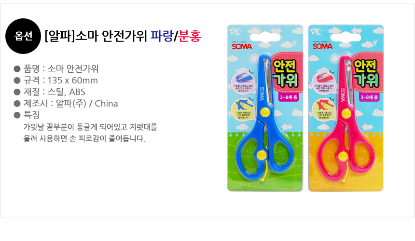Click the 3~8세 용 tag on the blue package

pyautogui.click(x=289, y=97)
